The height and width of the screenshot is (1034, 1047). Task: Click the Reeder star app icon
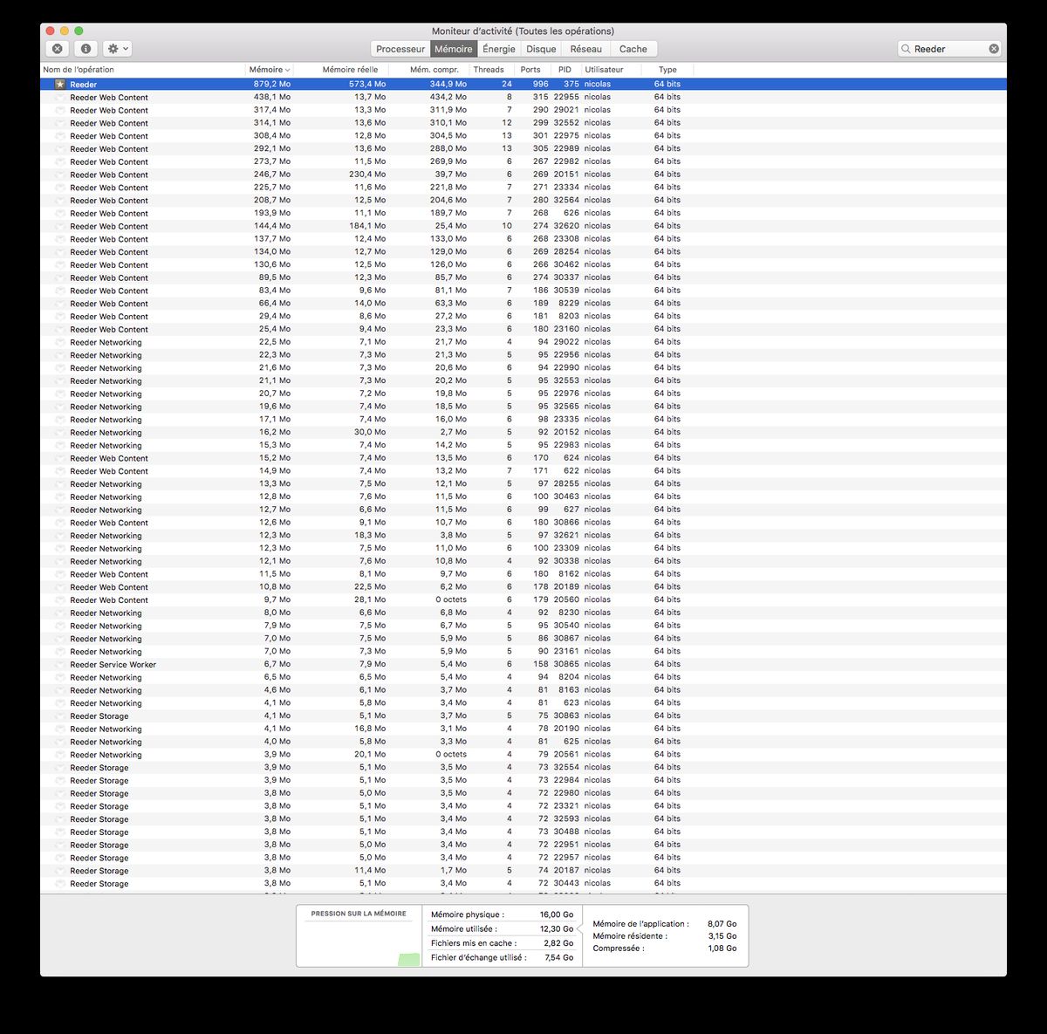tap(59, 84)
